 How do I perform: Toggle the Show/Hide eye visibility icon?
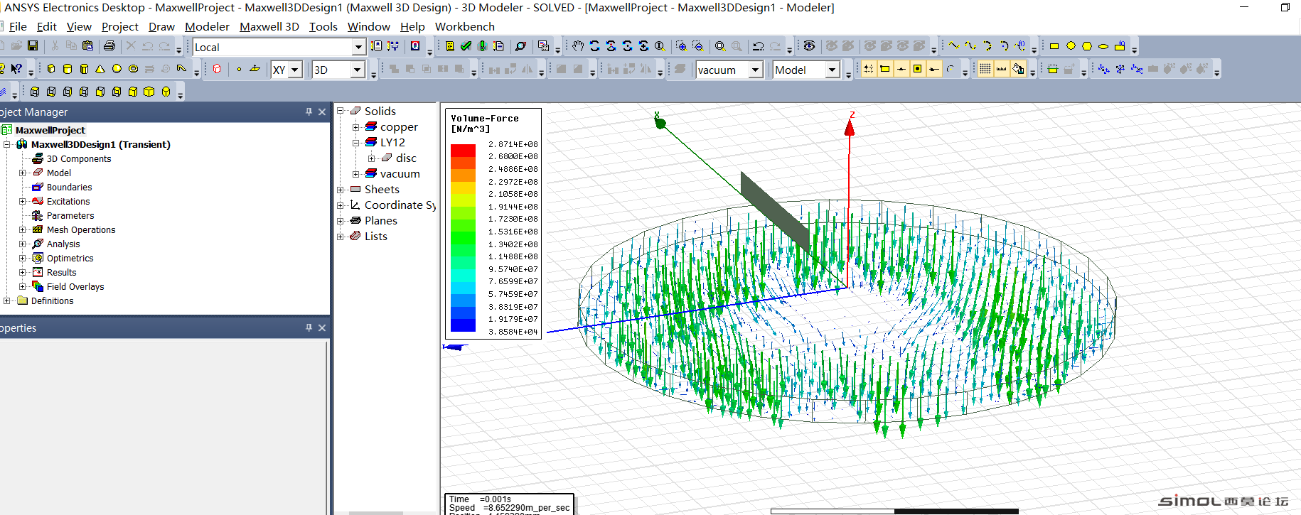(809, 46)
